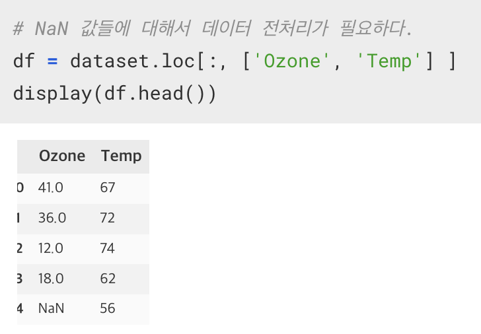Select the Temp value 62

pos(108,279)
